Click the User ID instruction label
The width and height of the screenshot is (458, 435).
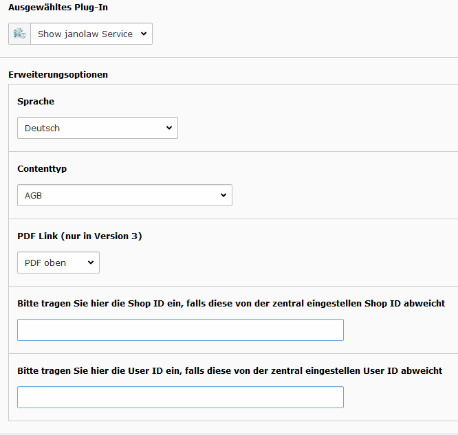click(x=230, y=370)
